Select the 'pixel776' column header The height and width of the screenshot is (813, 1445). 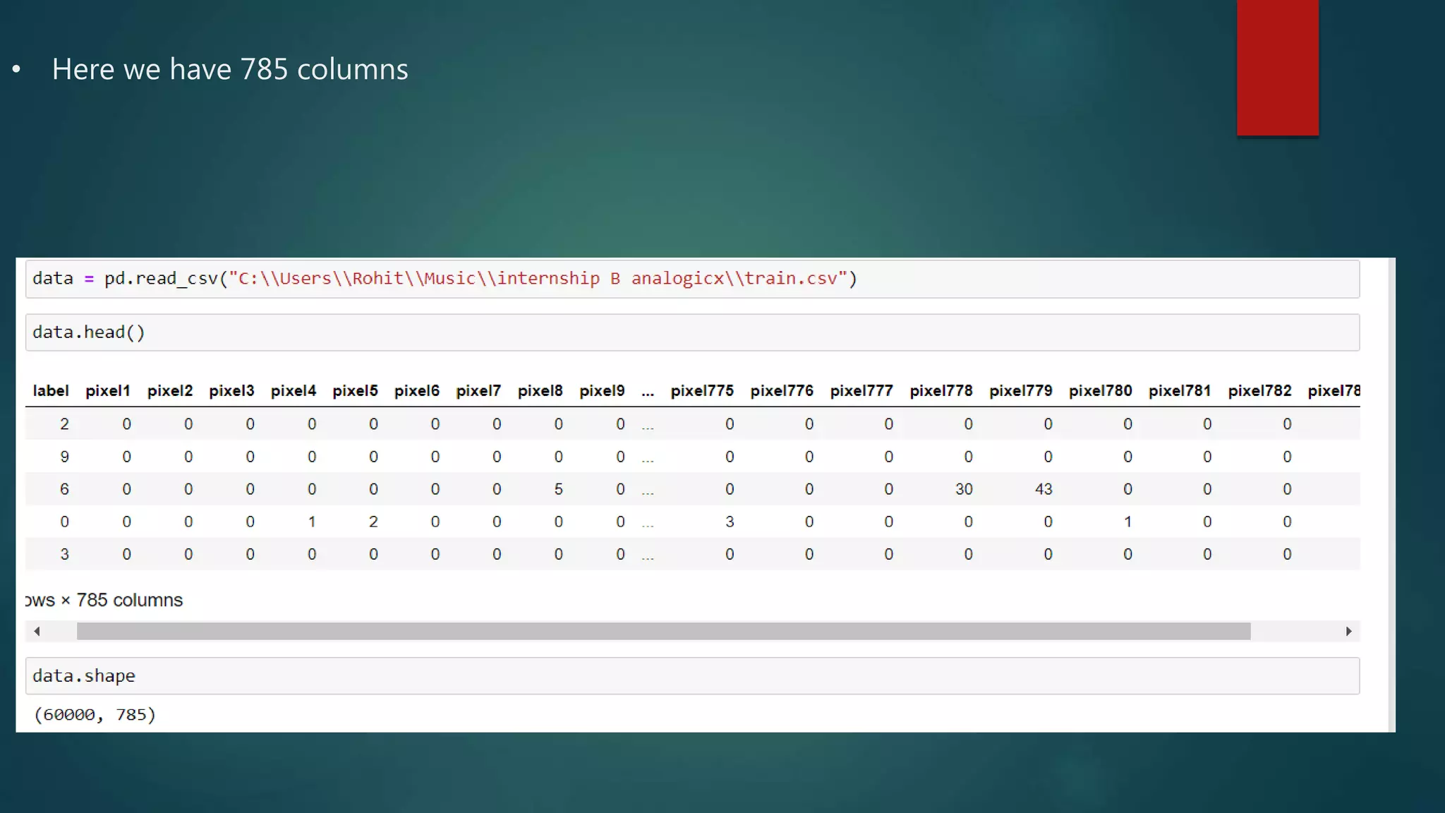(x=782, y=391)
